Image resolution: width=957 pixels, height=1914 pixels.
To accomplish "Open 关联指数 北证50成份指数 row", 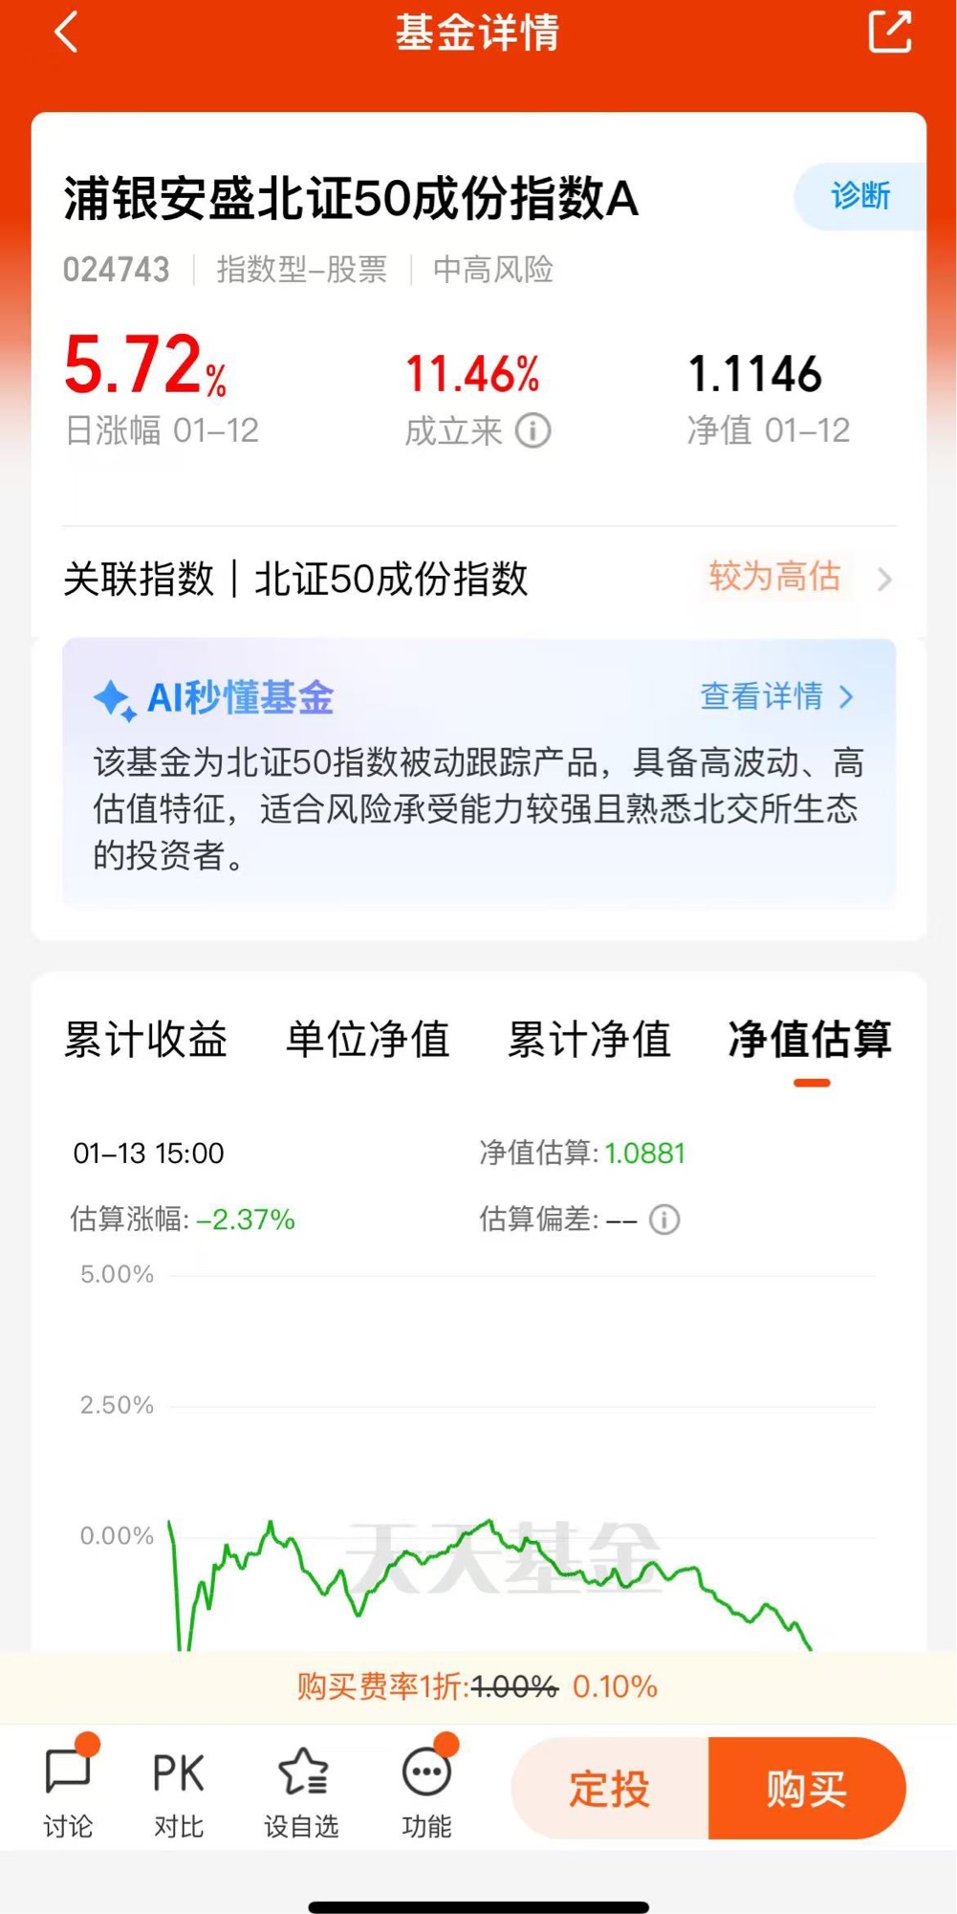I will click(479, 579).
